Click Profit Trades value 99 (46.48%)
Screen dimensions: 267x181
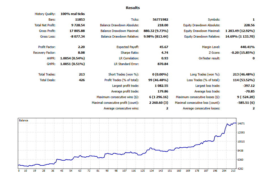158,80
